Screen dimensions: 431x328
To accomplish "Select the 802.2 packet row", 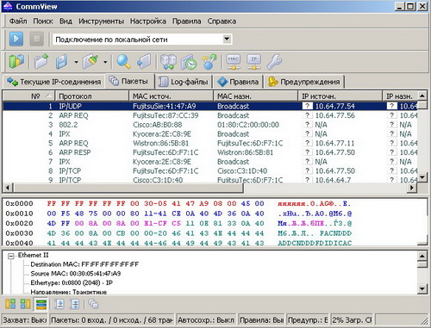I will [x=209, y=125].
